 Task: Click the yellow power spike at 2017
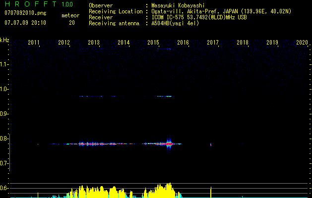(x=211, y=192)
